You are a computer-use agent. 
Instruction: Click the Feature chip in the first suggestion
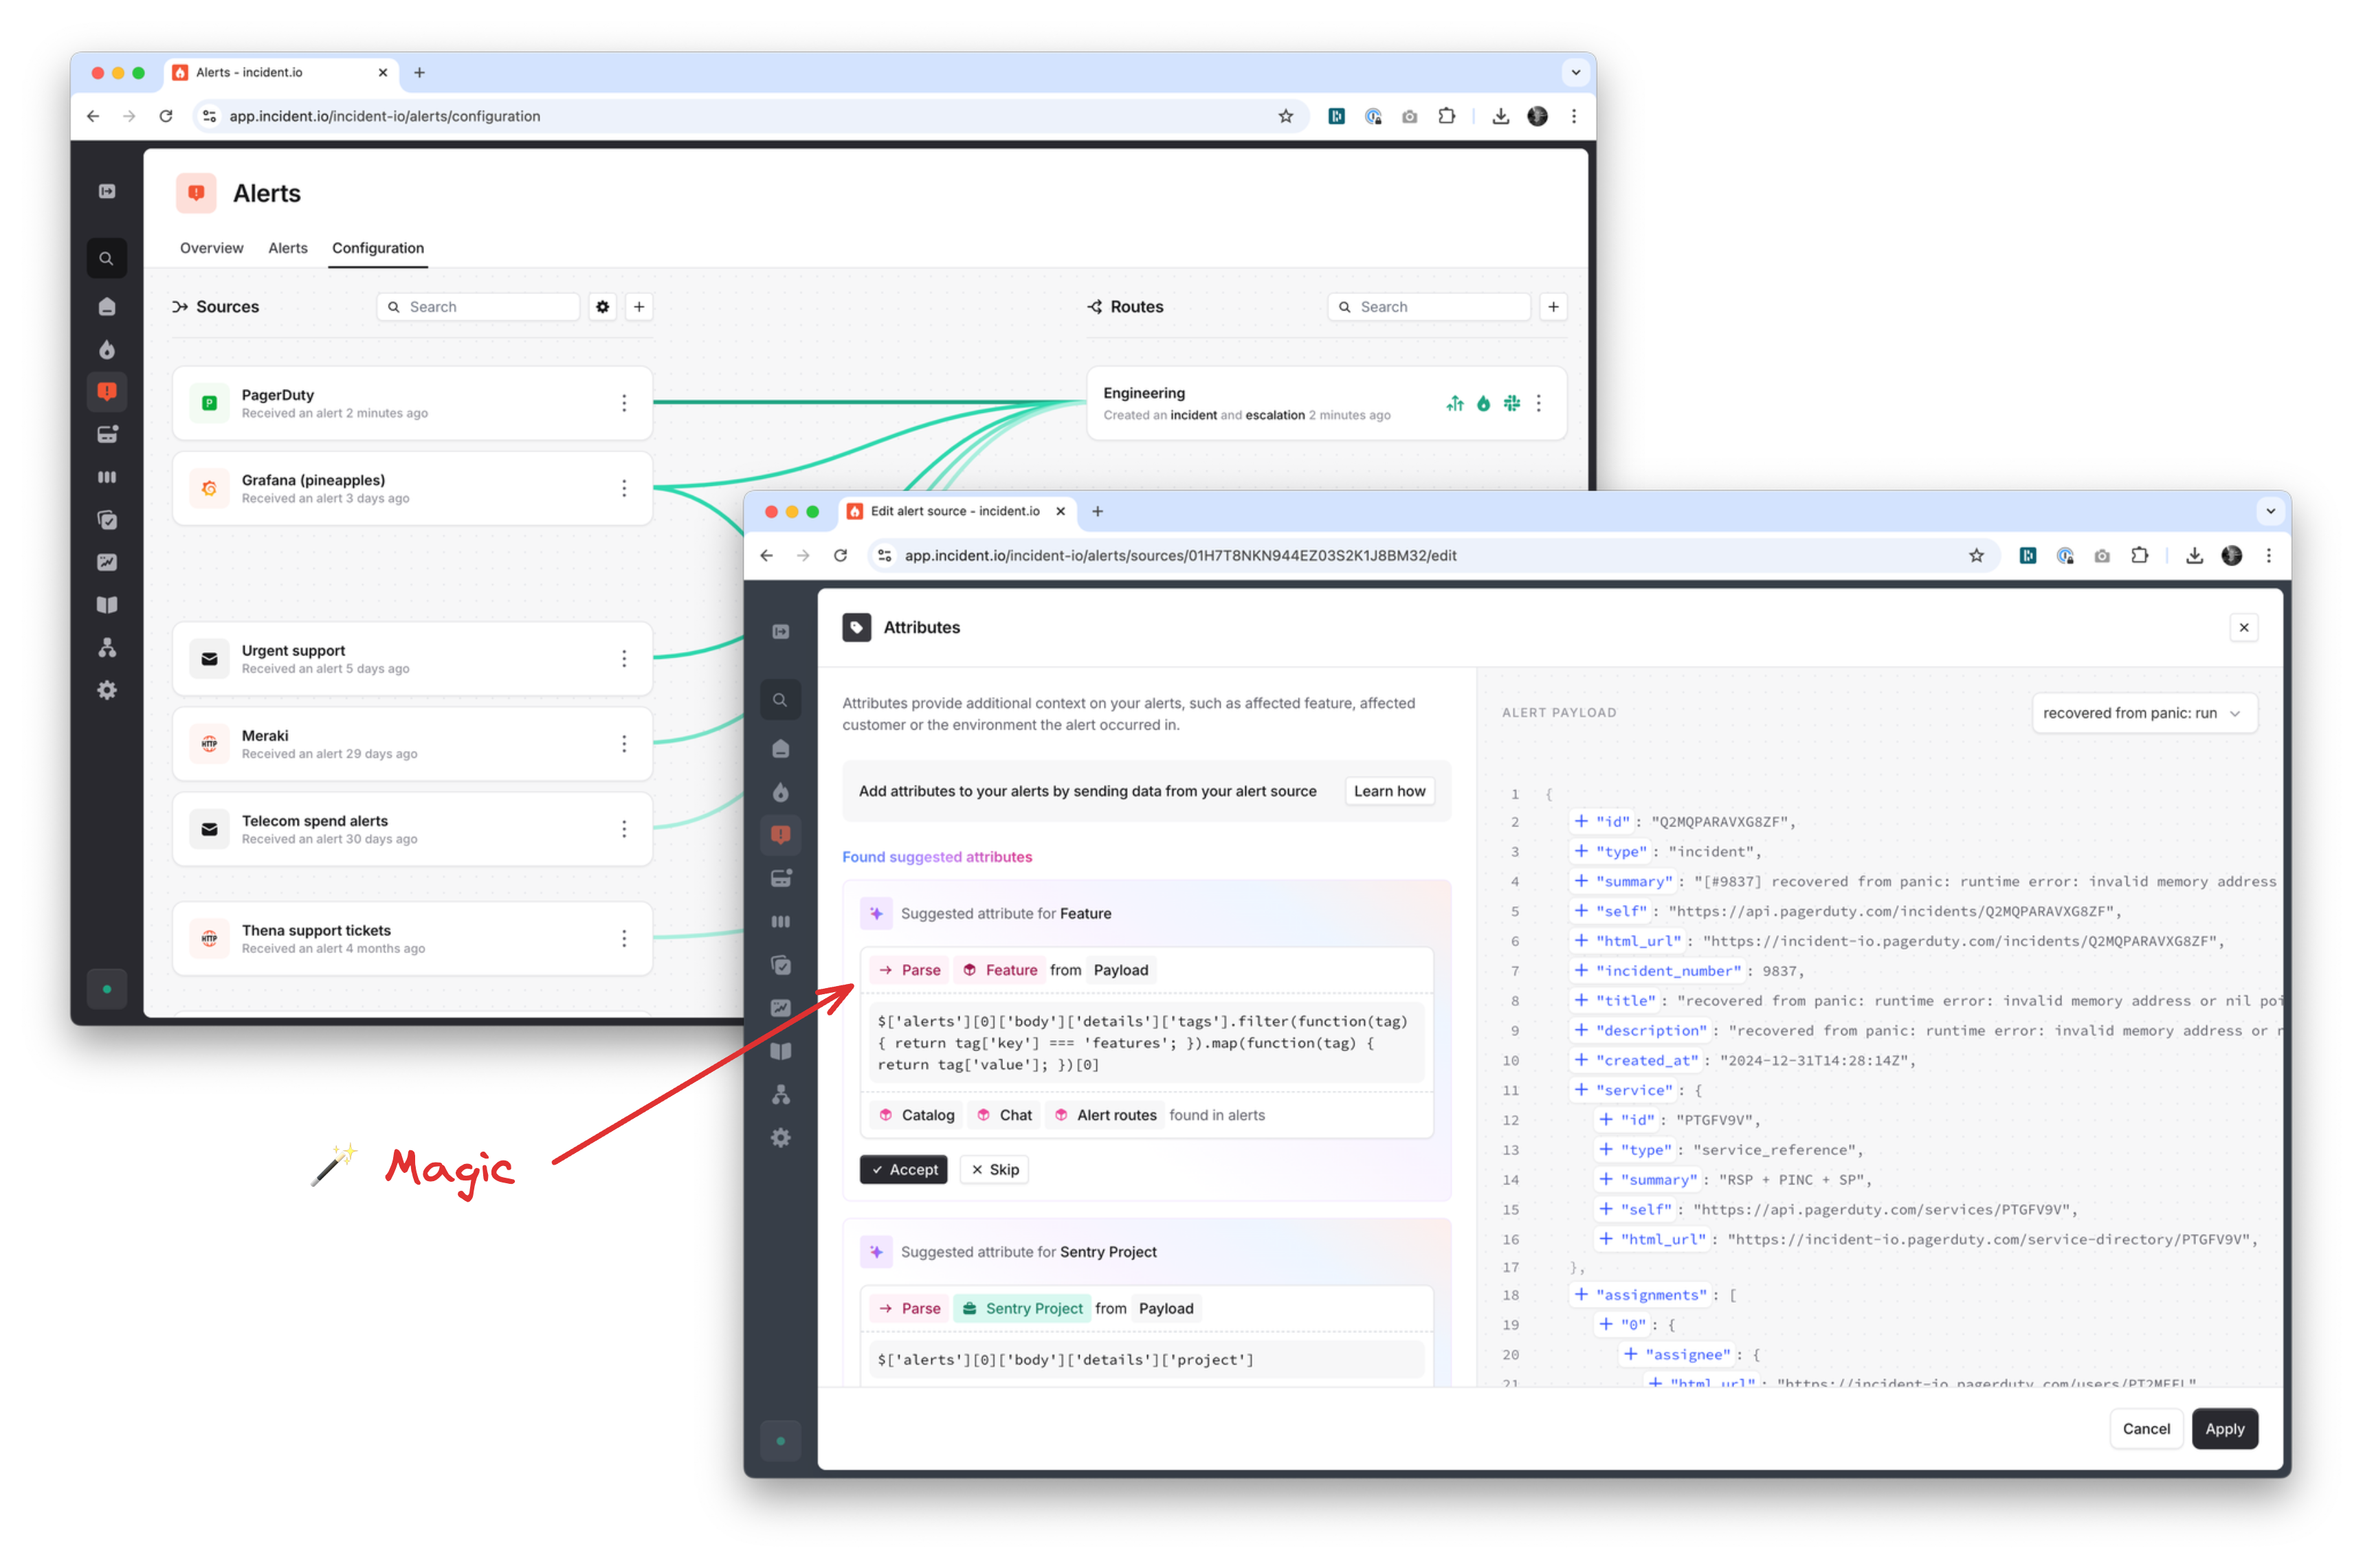point(999,970)
